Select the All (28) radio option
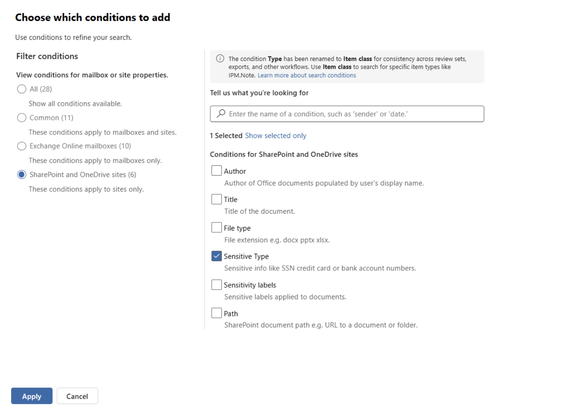 [x=22, y=89]
